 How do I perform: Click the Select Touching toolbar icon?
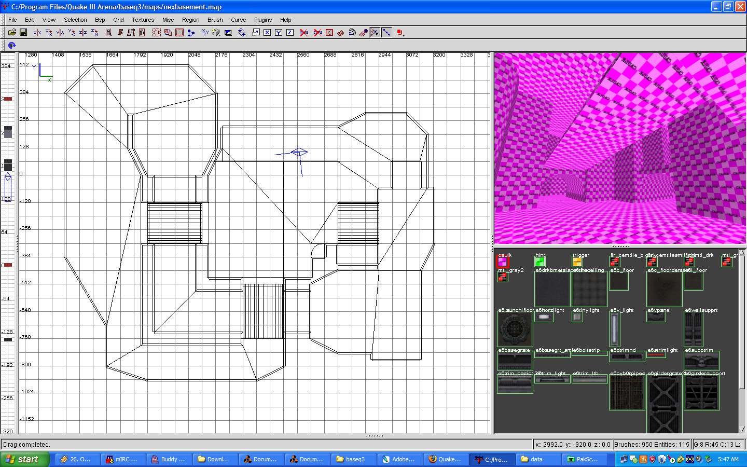tap(120, 32)
